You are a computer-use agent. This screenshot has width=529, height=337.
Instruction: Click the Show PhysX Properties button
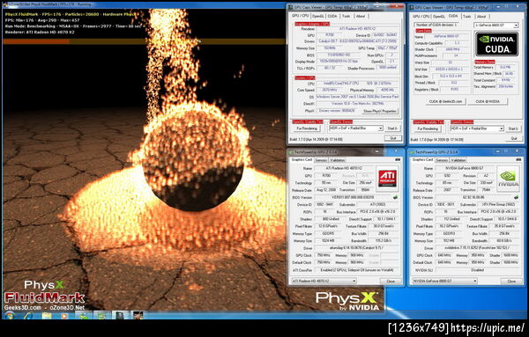pos(380,111)
